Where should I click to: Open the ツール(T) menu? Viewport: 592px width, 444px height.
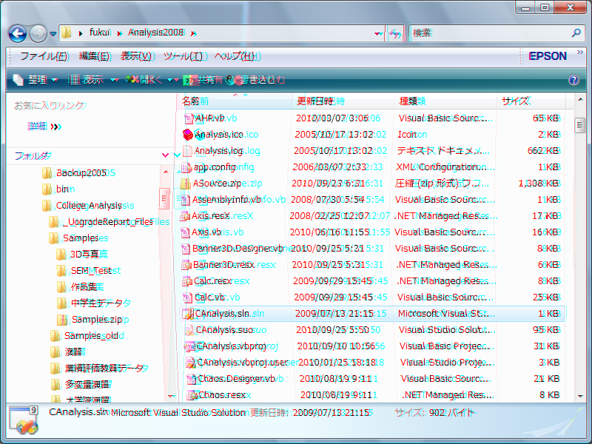[182, 56]
